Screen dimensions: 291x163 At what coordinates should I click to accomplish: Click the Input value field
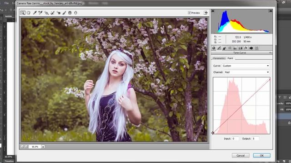tap(235, 139)
